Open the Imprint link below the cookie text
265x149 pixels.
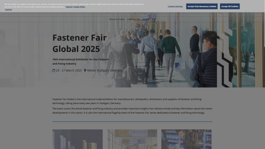[9, 10]
